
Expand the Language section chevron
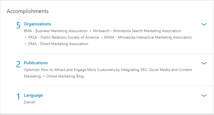point(204,96)
